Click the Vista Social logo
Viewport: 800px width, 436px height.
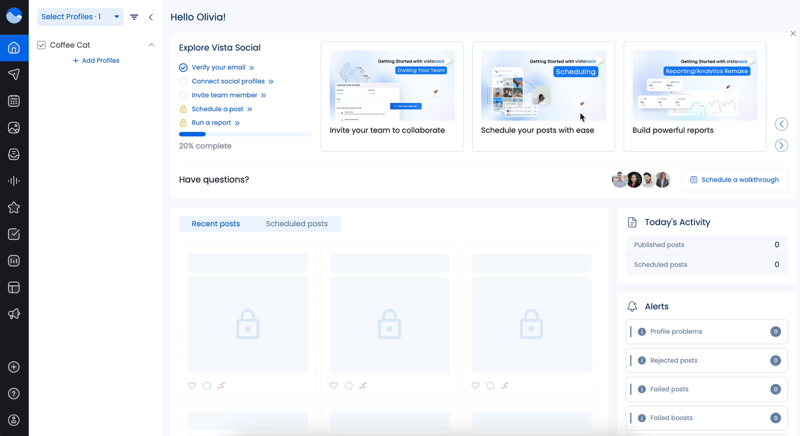click(14, 16)
